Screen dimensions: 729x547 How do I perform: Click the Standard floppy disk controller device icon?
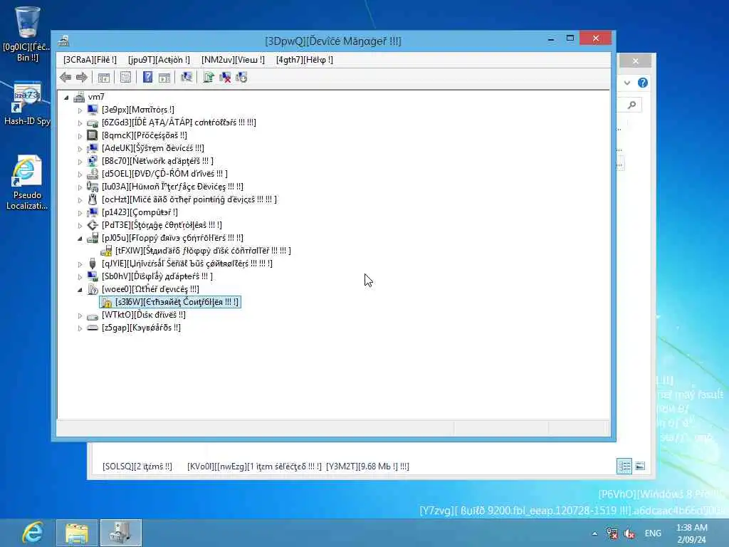(107, 251)
